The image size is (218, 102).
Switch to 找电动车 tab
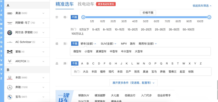coord(86,4)
